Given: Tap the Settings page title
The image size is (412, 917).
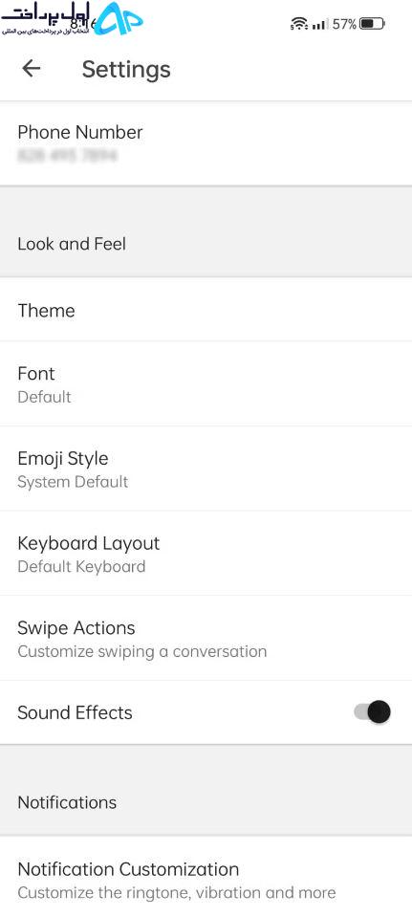Looking at the screenshot, I should click(x=126, y=70).
